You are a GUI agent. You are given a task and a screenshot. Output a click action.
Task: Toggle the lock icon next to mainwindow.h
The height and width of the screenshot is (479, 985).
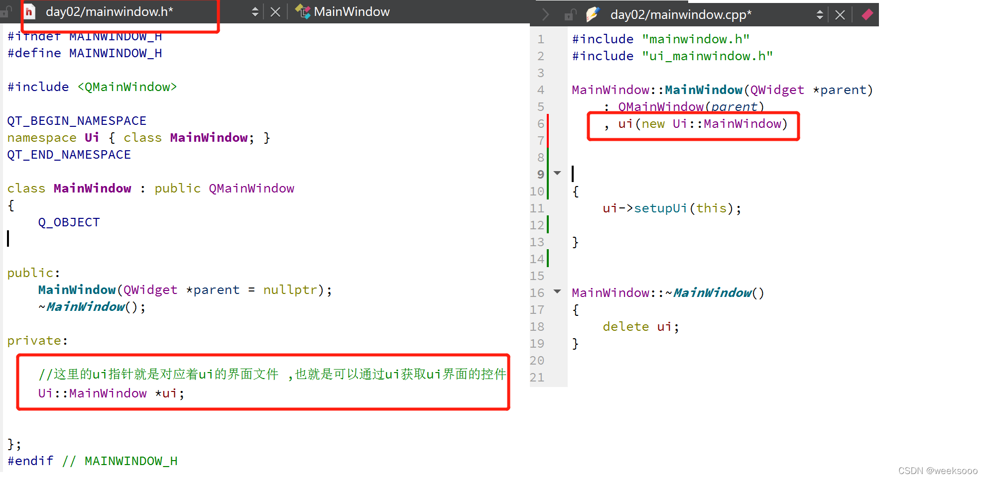pos(5,12)
